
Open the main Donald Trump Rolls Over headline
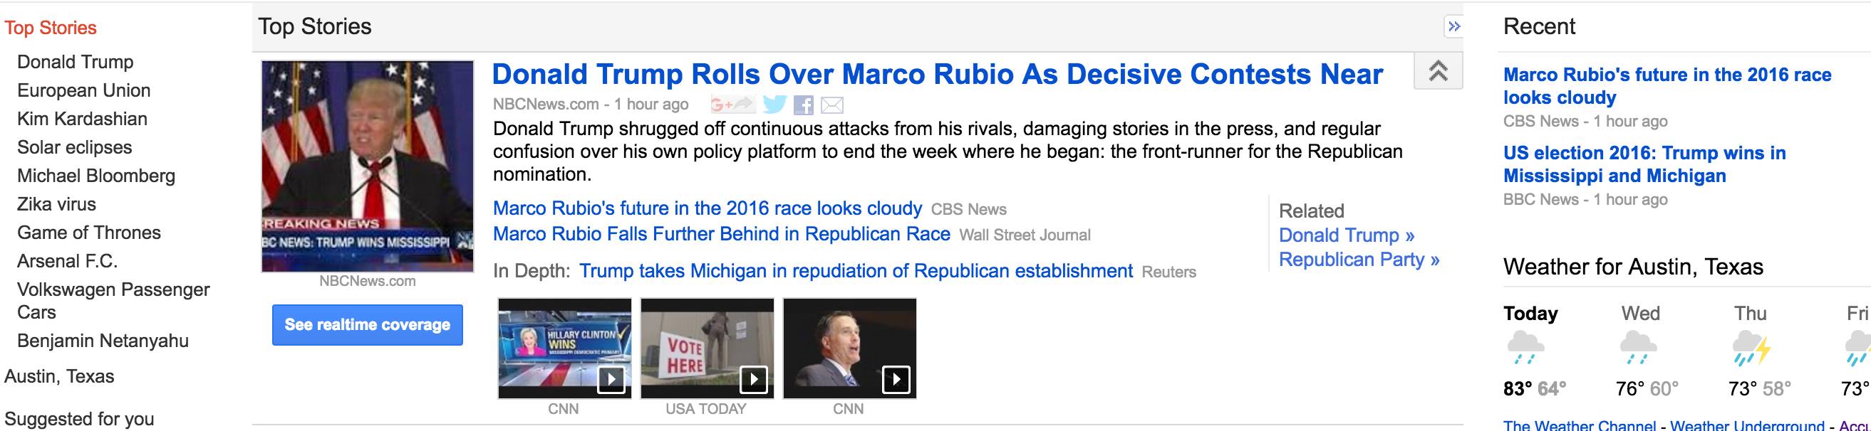(937, 74)
